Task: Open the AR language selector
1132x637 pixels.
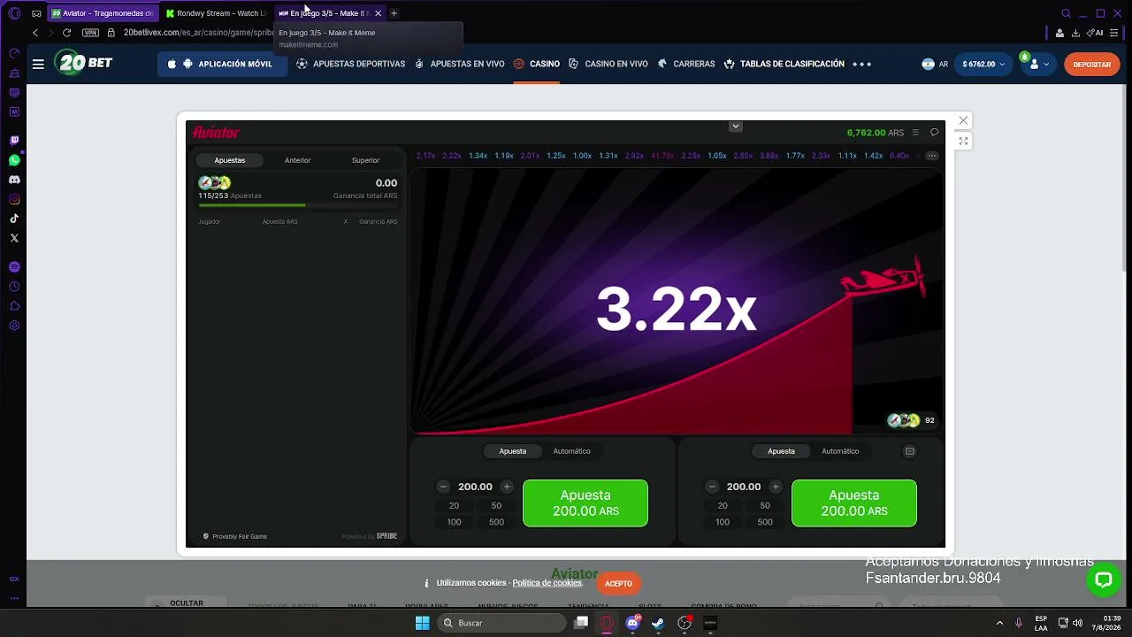Action: [935, 64]
